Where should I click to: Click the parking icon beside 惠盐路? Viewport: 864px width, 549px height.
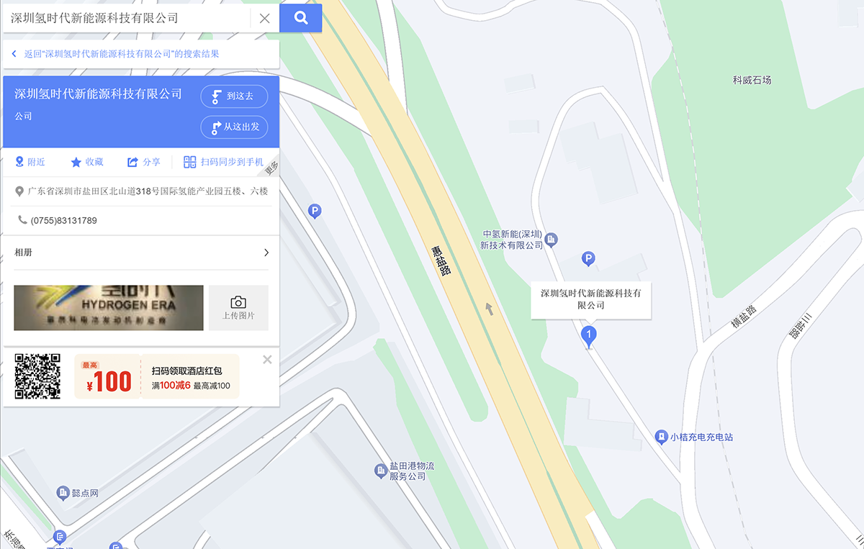314,211
